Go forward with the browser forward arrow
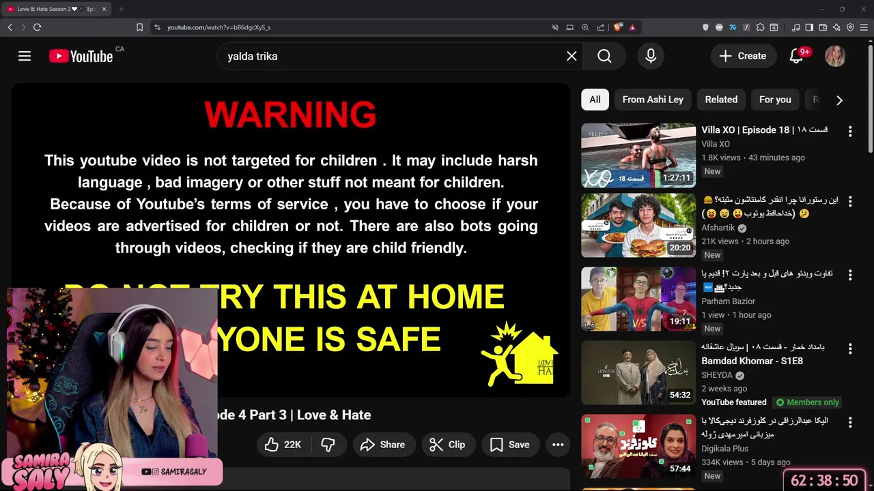 (23, 27)
